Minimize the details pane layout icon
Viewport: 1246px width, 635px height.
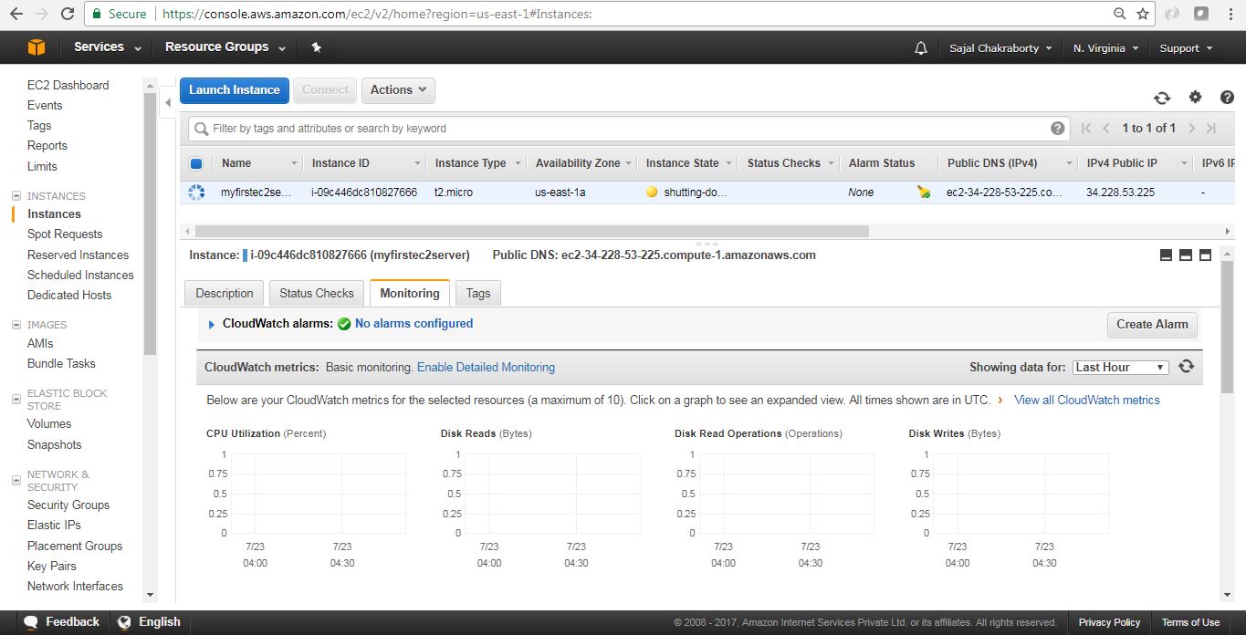[x=1166, y=255]
